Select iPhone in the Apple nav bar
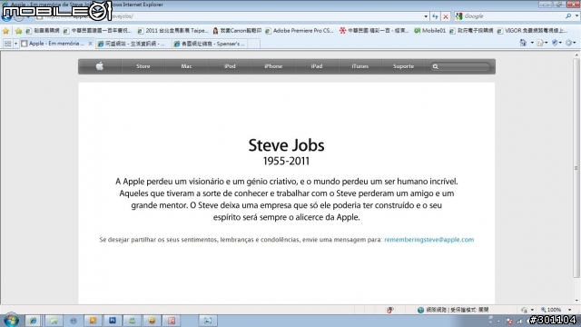 pyautogui.click(x=273, y=66)
